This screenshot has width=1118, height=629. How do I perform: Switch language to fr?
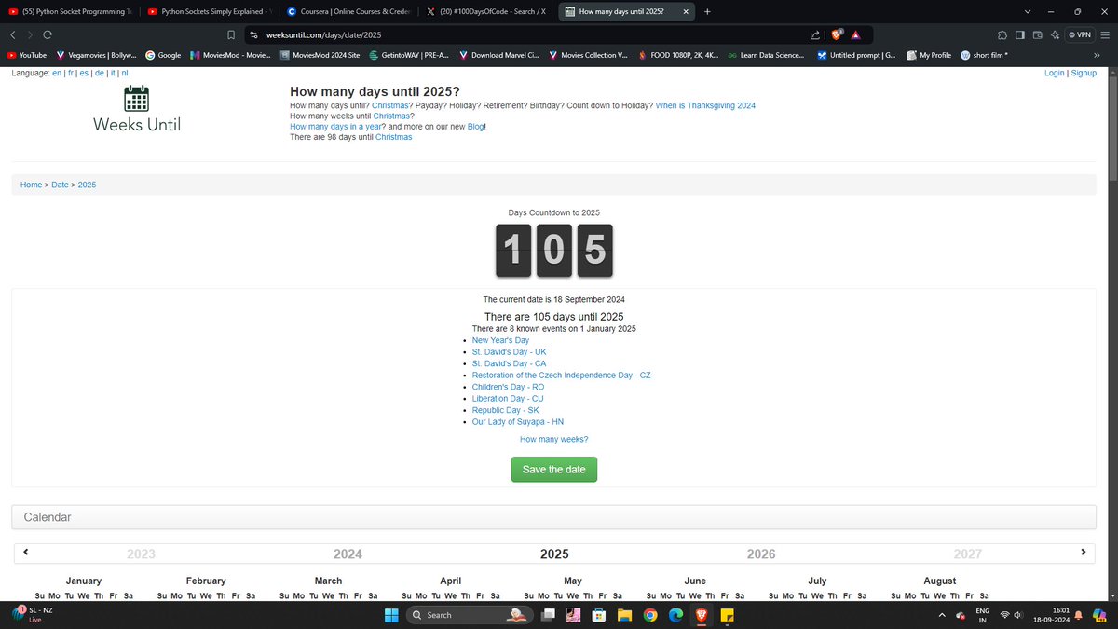pyautogui.click(x=70, y=73)
